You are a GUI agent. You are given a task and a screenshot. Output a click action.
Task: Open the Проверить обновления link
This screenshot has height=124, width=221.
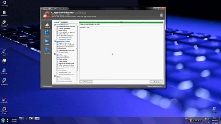pyautogui.click(x=155, y=86)
